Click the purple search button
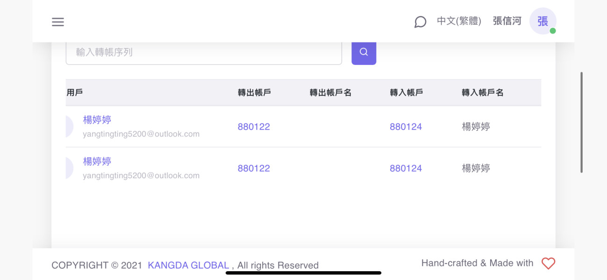This screenshot has height=280, width=607. point(364,52)
